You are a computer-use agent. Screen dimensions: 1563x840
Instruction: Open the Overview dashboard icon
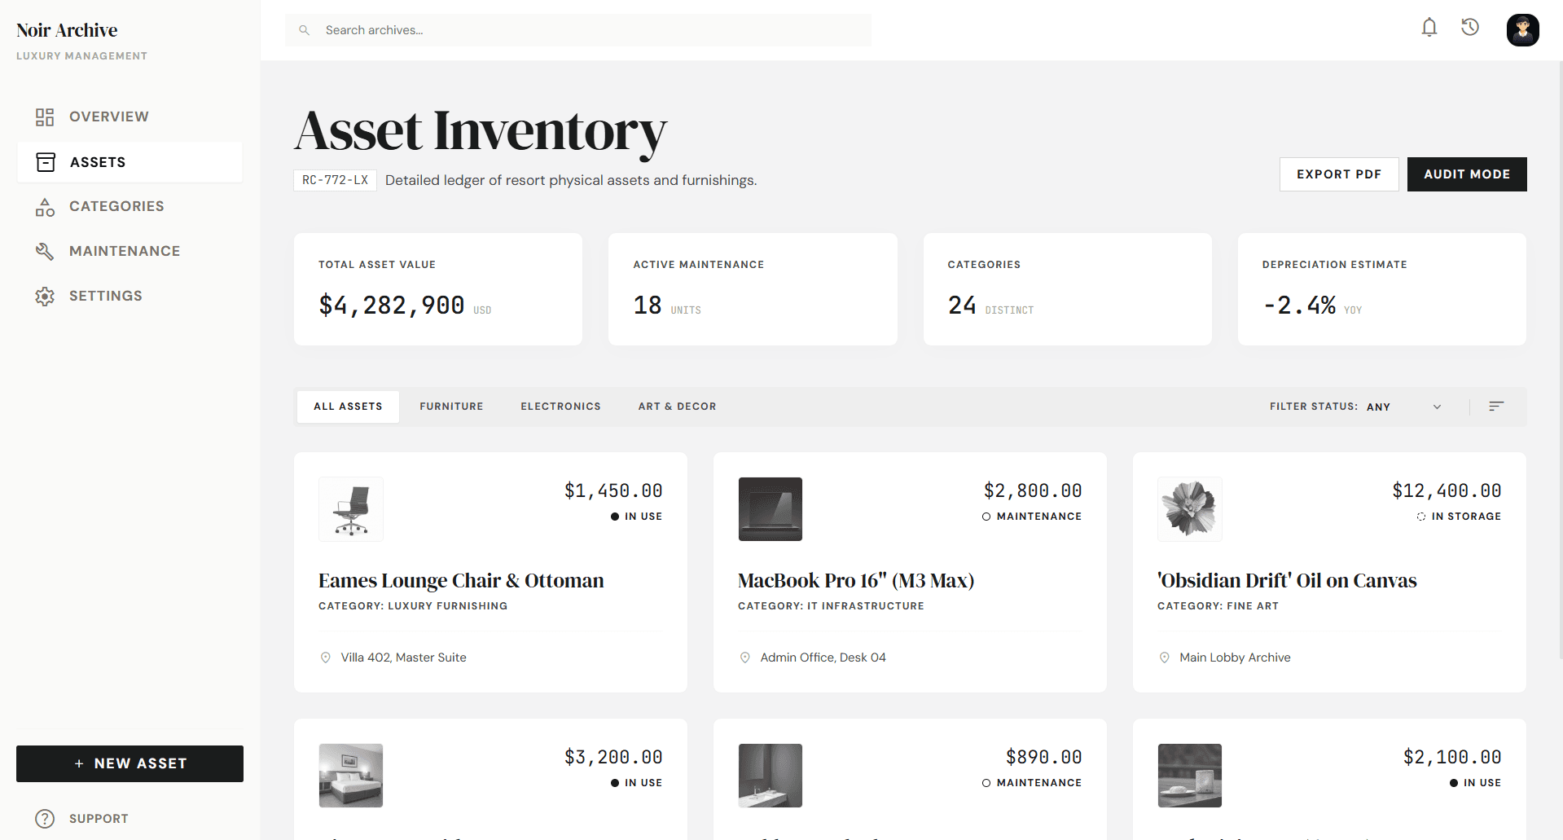45,117
